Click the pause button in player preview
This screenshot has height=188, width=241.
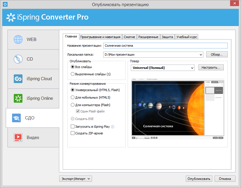pyautogui.click(x=133, y=138)
